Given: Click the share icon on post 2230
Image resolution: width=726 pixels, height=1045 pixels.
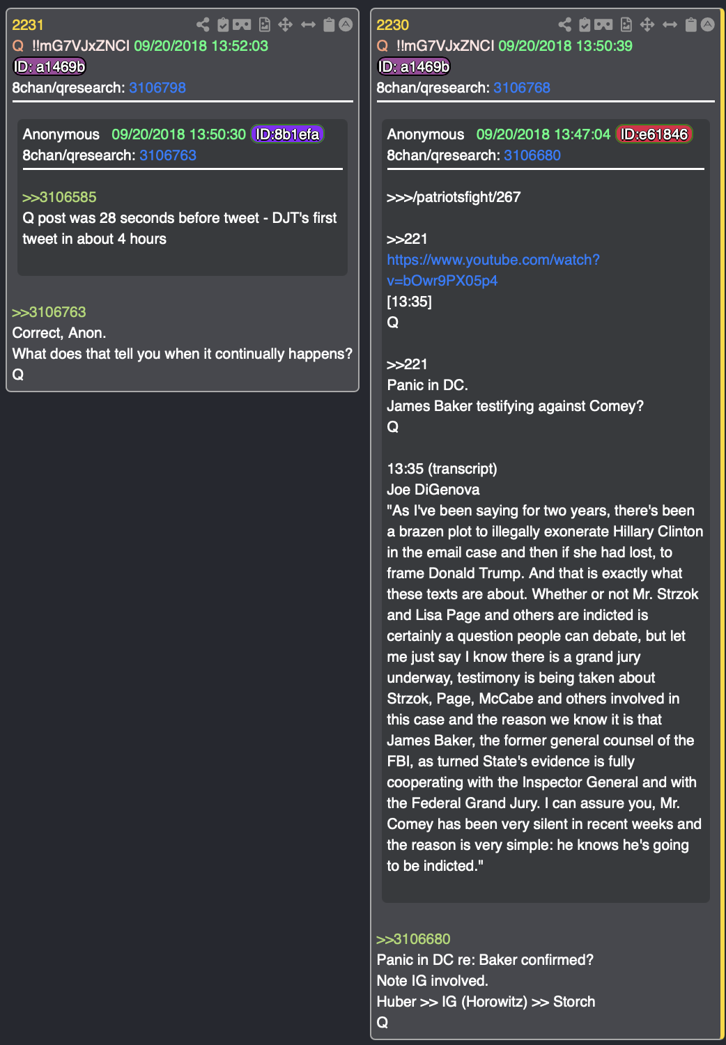Looking at the screenshot, I should click(x=565, y=25).
